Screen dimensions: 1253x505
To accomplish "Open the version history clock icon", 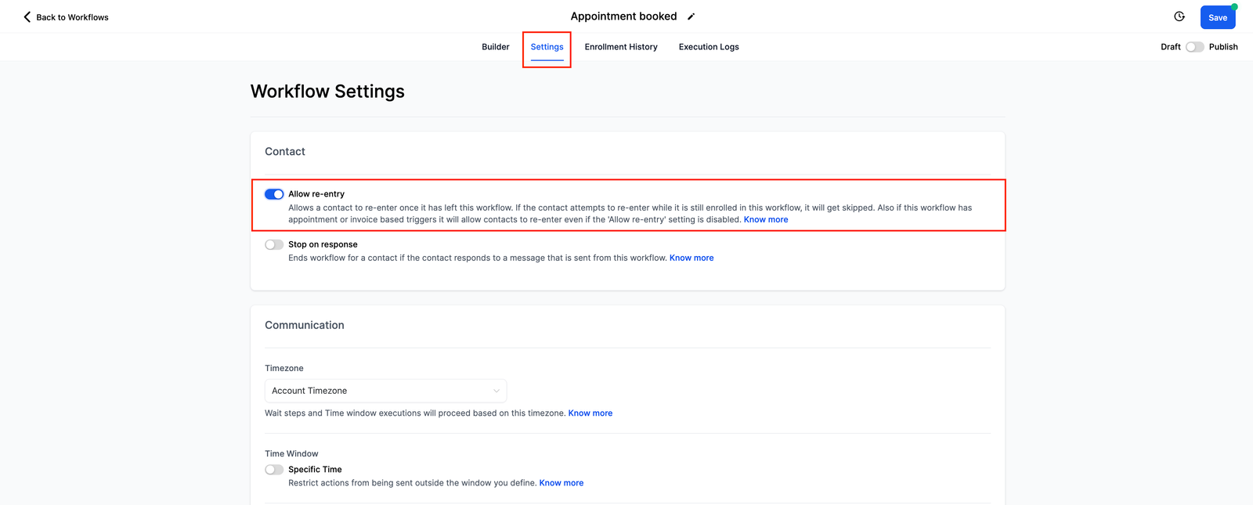I will (x=1179, y=16).
